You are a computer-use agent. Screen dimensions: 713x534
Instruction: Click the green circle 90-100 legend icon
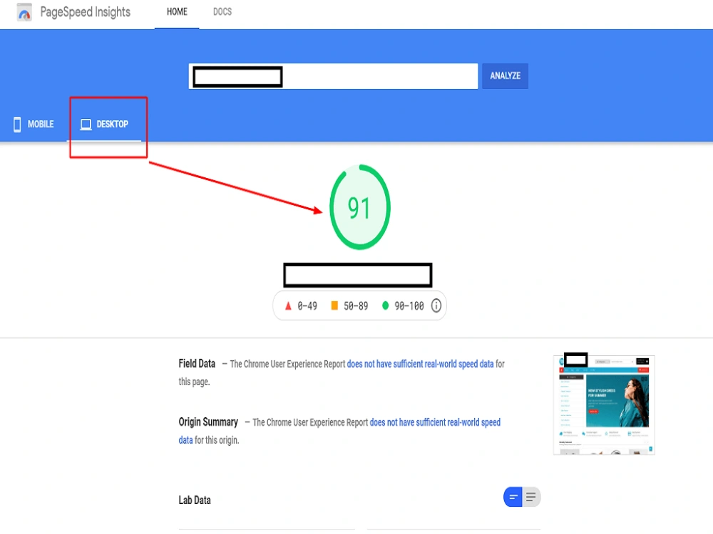coord(386,305)
